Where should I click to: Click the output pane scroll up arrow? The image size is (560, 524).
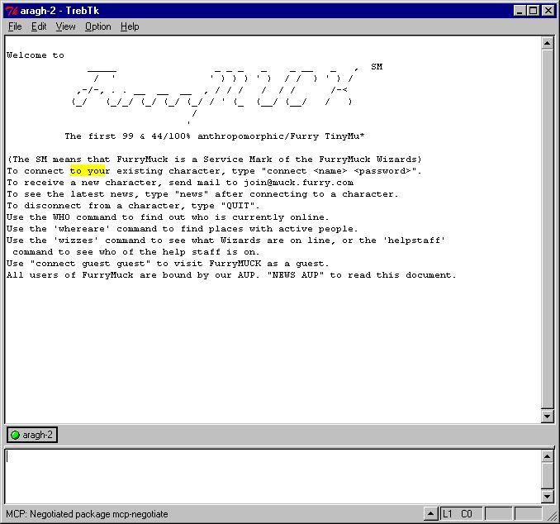[x=547, y=43]
